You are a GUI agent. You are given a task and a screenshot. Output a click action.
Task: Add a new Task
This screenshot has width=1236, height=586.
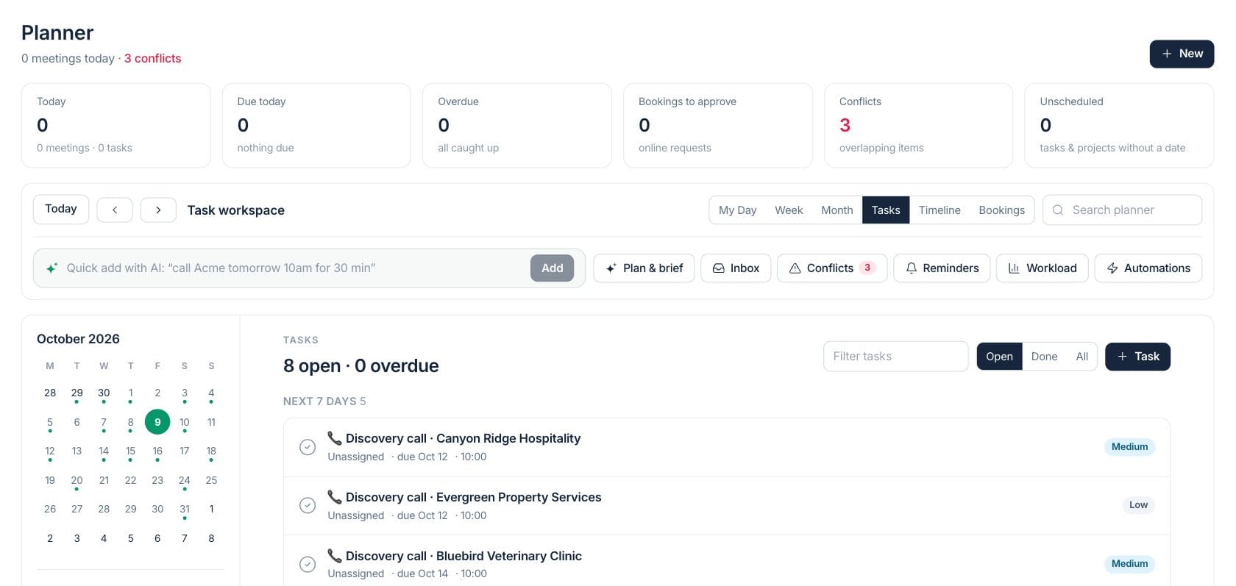1137,357
